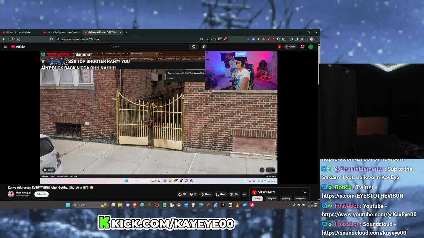The height and width of the screenshot is (238, 424).
Task: Open the Fossabot Soundcloud link in chat
Action: click(364, 233)
